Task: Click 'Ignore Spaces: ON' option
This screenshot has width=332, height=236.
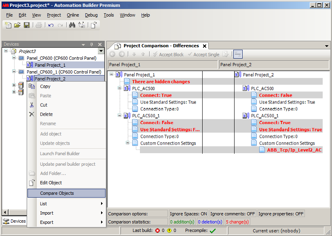Action: point(188,214)
